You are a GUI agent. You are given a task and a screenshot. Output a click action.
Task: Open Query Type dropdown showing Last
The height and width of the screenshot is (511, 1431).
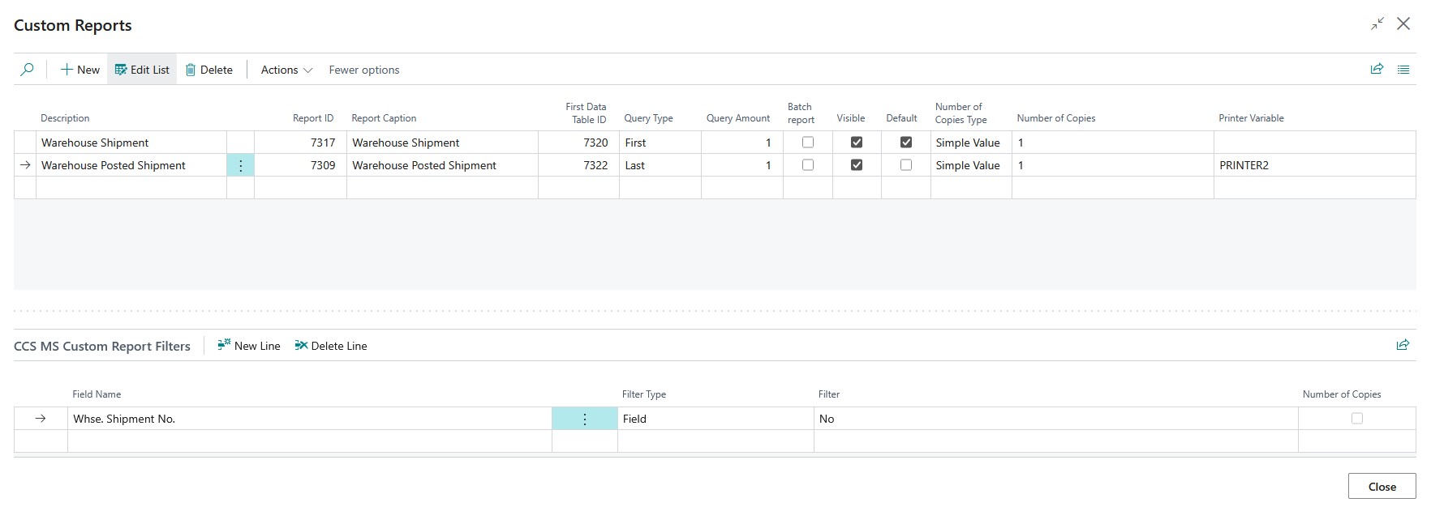pos(660,165)
